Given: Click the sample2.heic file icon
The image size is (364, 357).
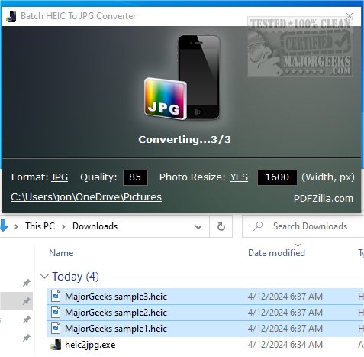Looking at the screenshot, I should tap(56, 313).
